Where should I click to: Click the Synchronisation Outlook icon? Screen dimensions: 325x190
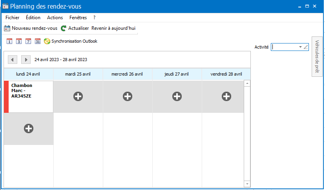[47, 41]
